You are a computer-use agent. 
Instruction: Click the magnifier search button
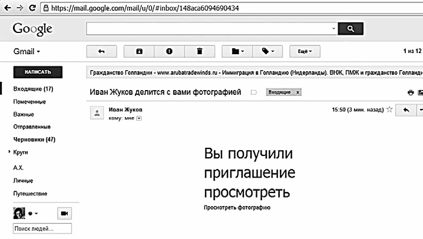351,29
